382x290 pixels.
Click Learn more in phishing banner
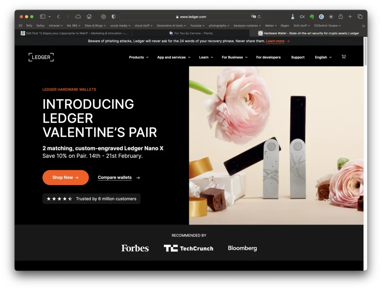pyautogui.click(x=275, y=41)
